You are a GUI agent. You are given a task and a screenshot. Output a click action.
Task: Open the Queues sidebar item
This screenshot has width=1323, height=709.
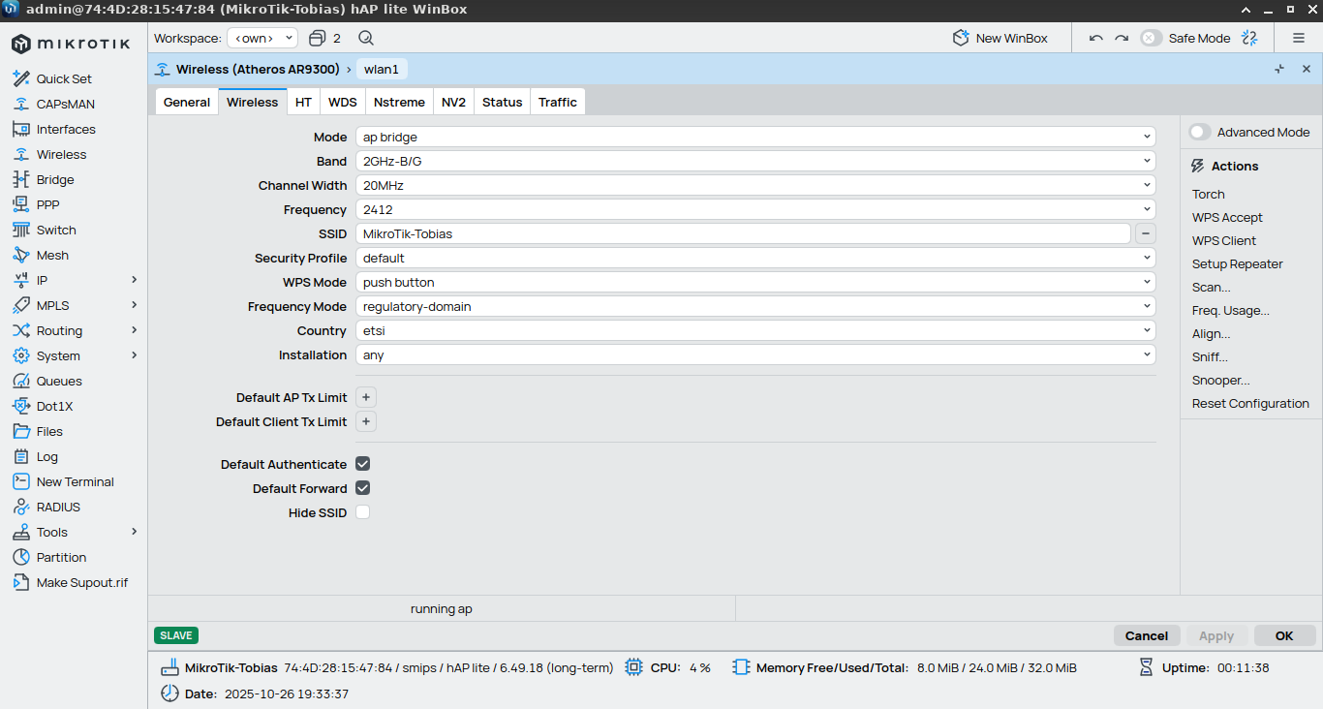(58, 381)
